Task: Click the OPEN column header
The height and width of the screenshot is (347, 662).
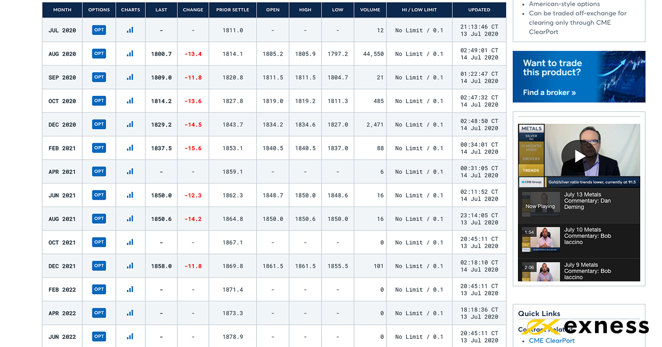Action: coord(273,10)
